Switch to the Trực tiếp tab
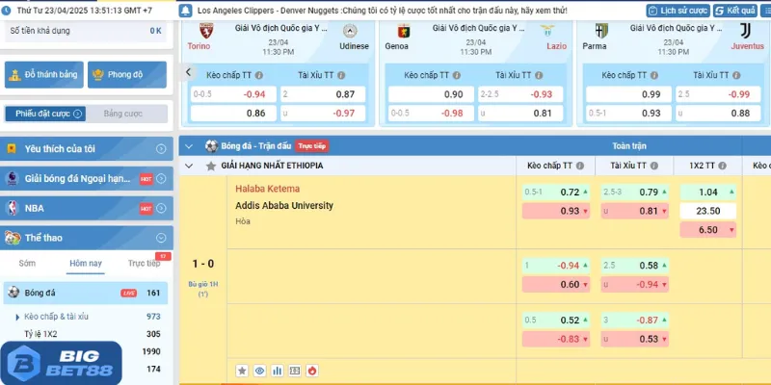The width and height of the screenshot is (771, 385). pyautogui.click(x=144, y=264)
